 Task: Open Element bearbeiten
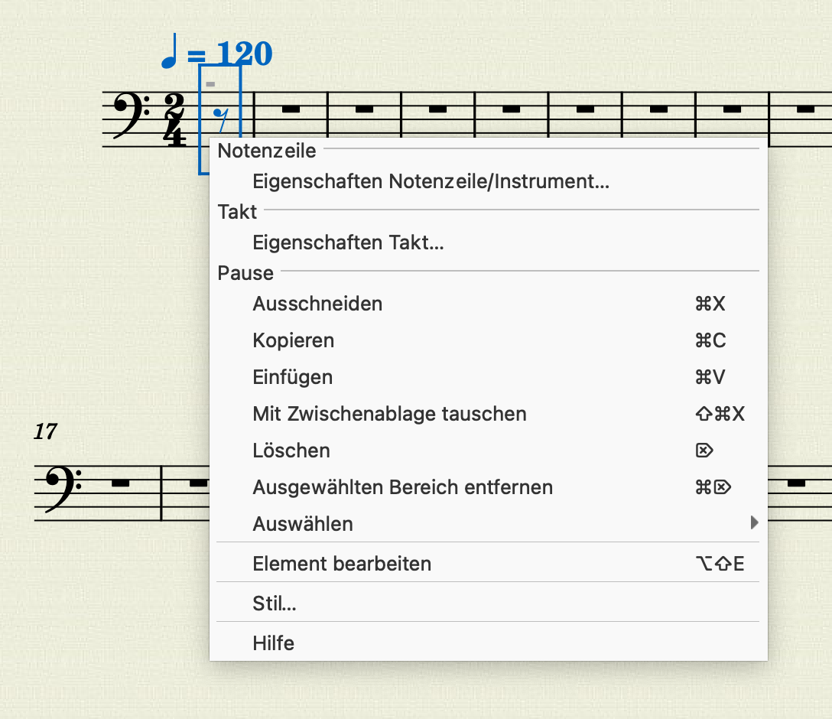[x=343, y=563]
